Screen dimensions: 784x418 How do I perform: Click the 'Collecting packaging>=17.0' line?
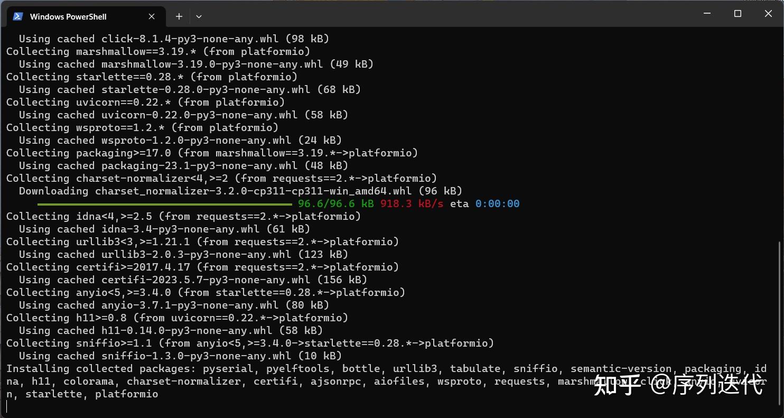(x=212, y=153)
